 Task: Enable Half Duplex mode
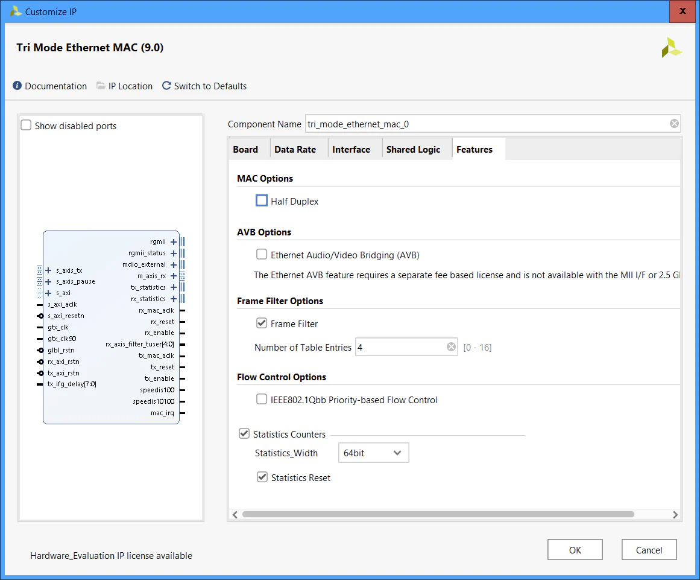pyautogui.click(x=261, y=200)
